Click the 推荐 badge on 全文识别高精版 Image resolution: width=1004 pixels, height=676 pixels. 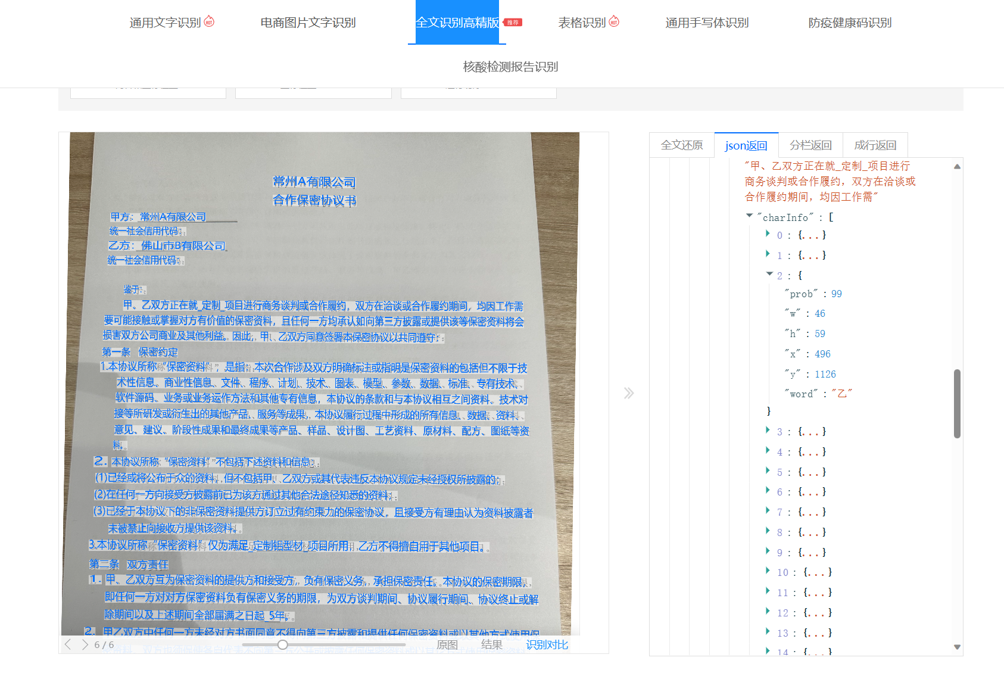513,22
